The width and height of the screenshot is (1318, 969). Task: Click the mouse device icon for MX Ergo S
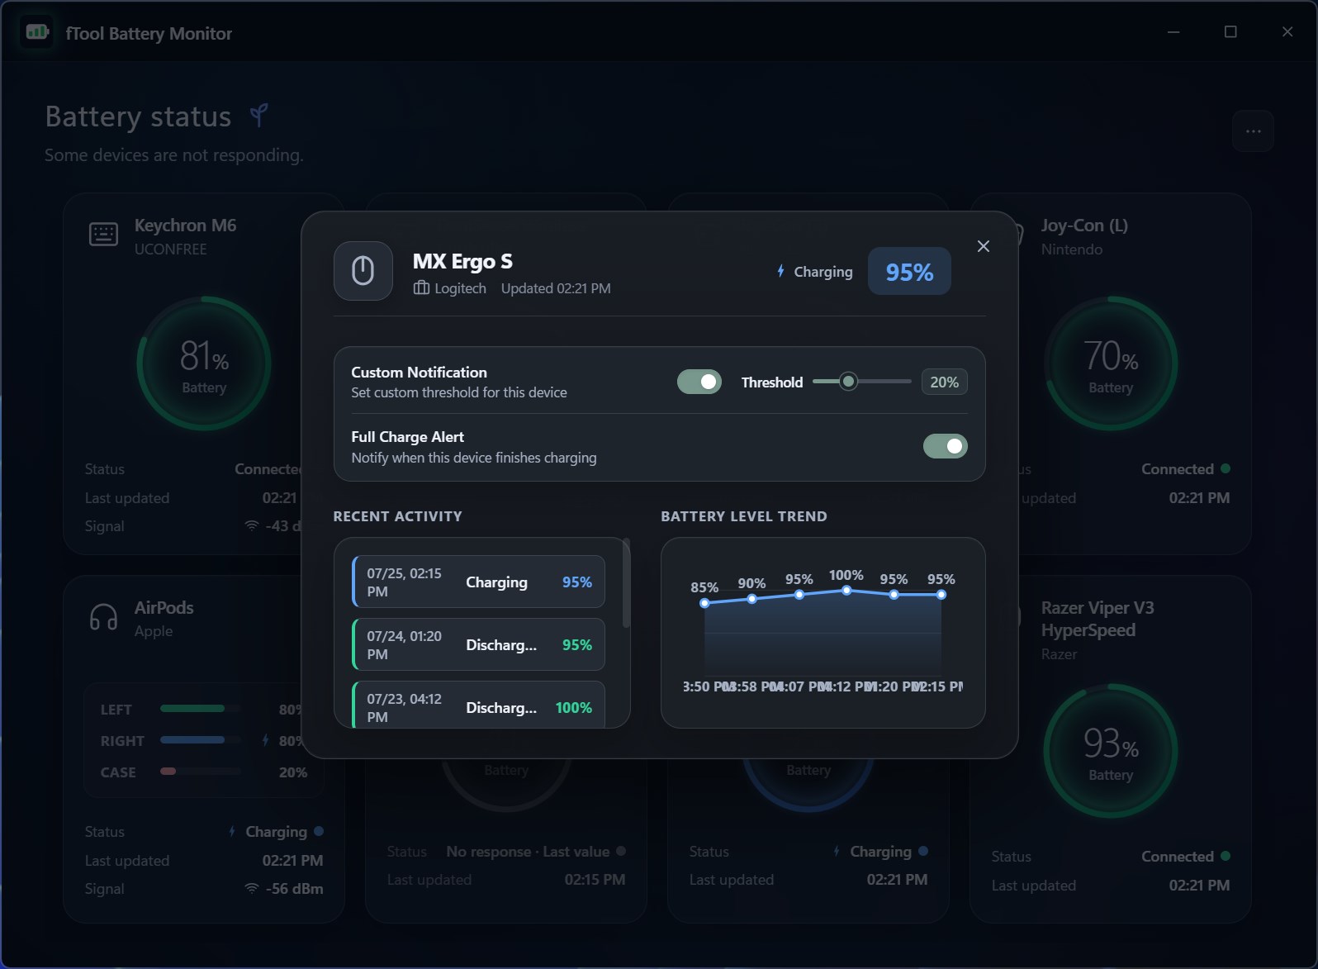tap(363, 271)
